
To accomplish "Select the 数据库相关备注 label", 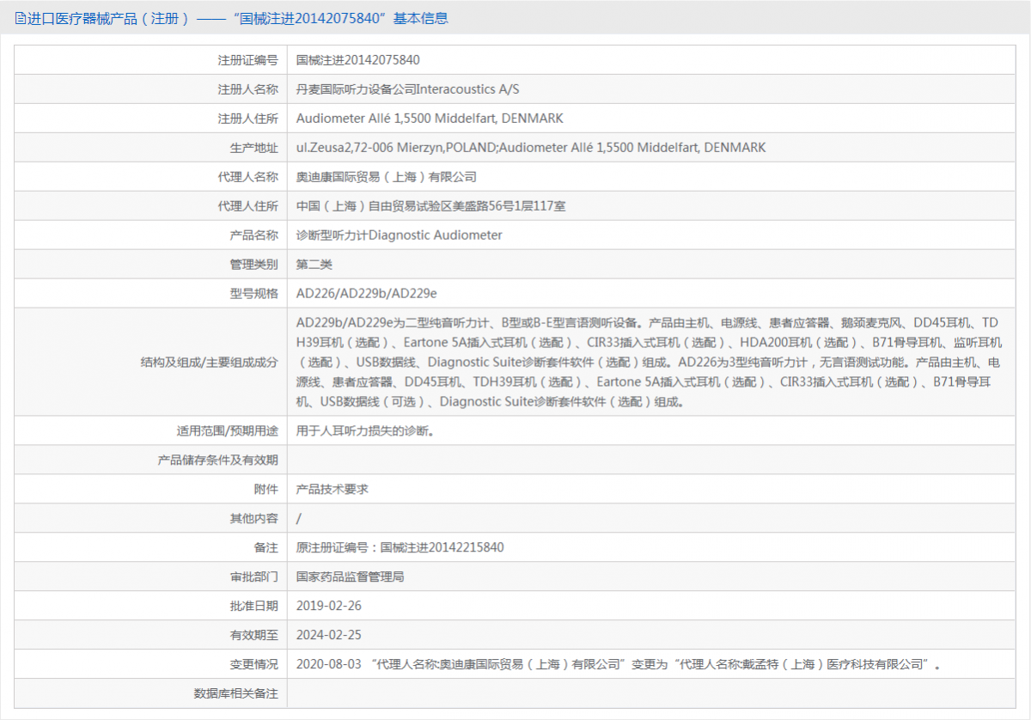I will [236, 694].
